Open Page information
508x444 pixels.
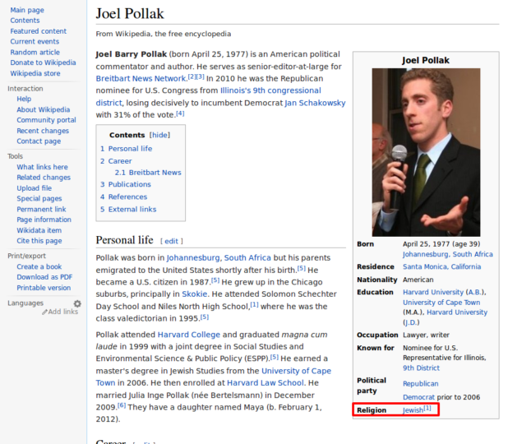pos(44,220)
